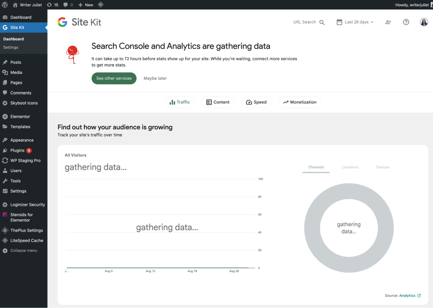Screen dimensions: 433x308
Task: Click the Appearance brush icon
Action: click(x=5, y=140)
